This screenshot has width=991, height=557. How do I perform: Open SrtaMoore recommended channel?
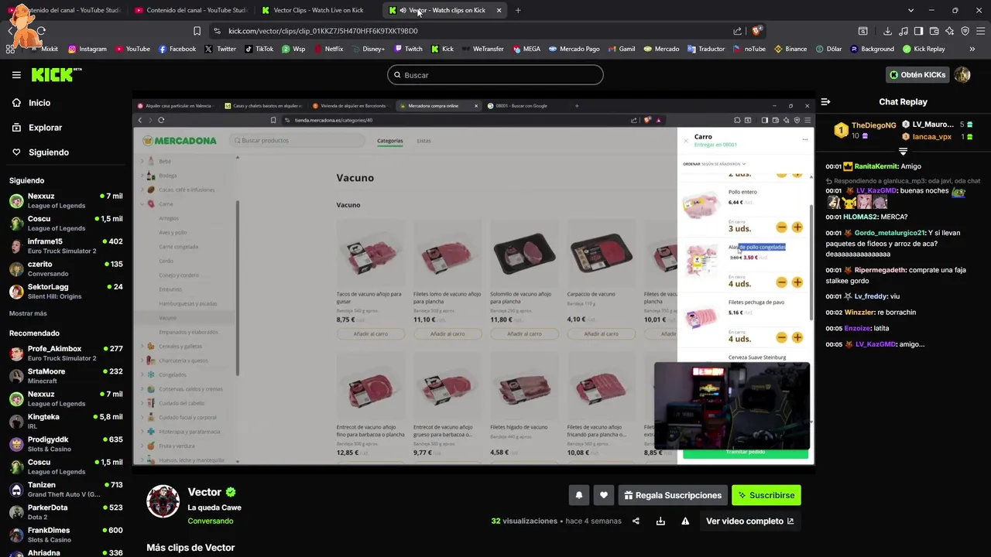66,376
